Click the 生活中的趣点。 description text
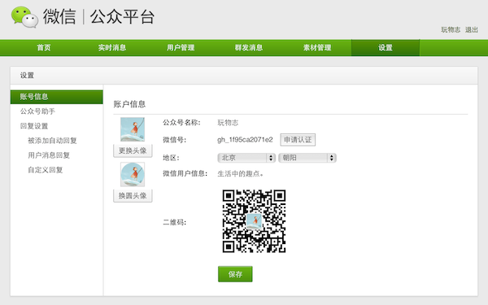This screenshot has height=305, width=488. point(240,174)
